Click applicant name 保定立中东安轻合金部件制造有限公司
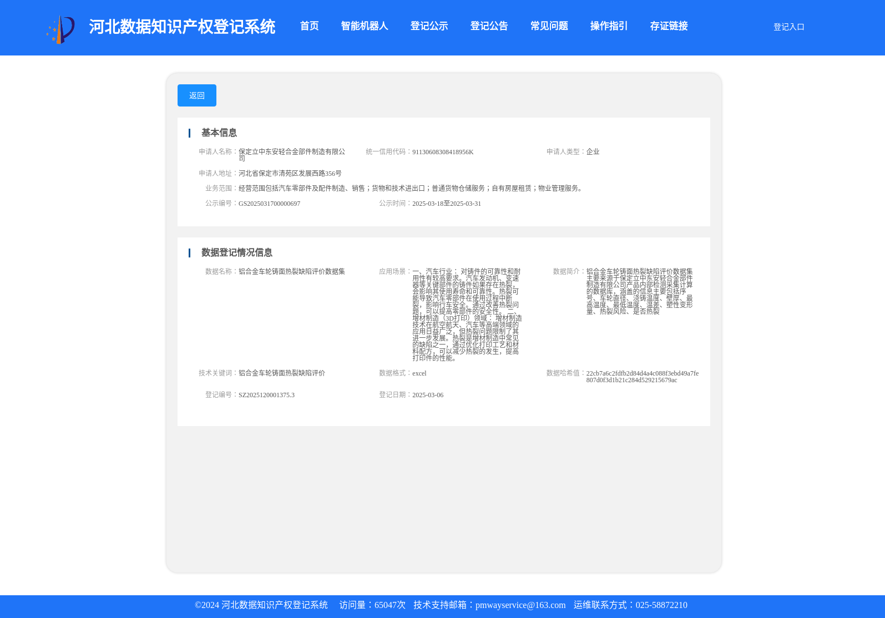885x618 pixels. pyautogui.click(x=292, y=155)
